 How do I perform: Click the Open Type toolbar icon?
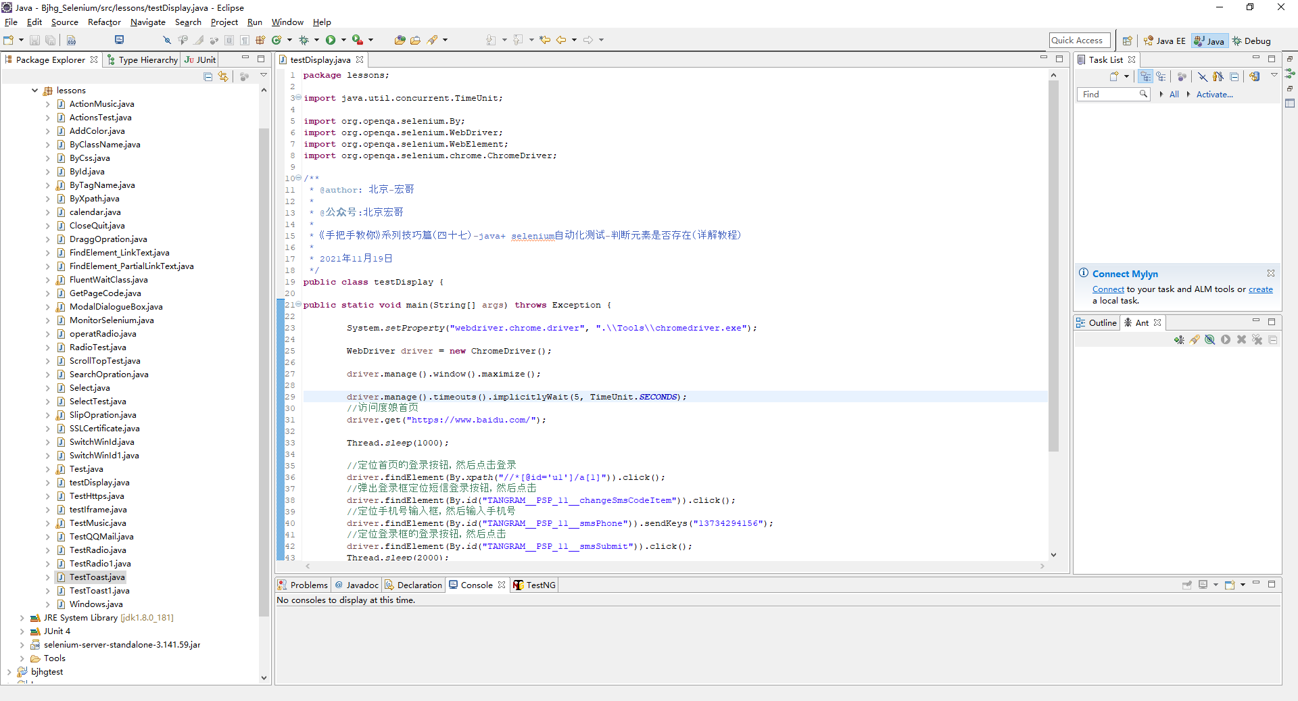tap(400, 41)
